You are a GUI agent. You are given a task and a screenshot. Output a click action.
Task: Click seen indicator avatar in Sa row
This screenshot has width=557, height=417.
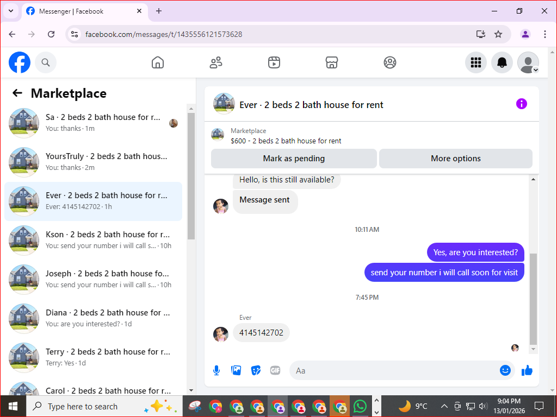pyautogui.click(x=174, y=123)
